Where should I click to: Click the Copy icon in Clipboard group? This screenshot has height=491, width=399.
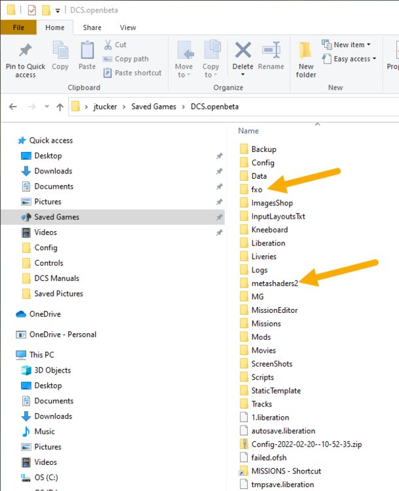pyautogui.click(x=60, y=50)
